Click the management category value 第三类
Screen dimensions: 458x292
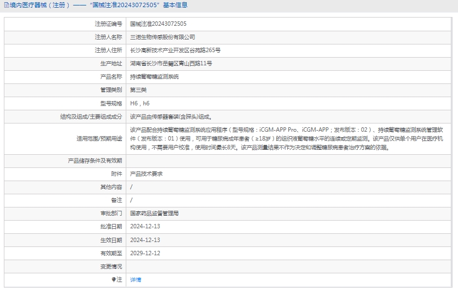138,90
